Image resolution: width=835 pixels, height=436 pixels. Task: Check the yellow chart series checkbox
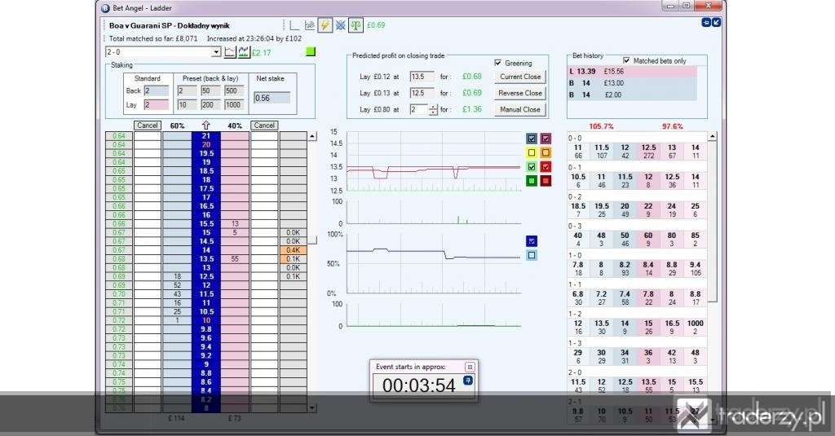tap(532, 152)
